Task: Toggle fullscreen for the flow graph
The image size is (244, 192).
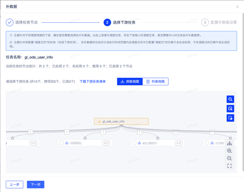Action: [x=229, y=166]
